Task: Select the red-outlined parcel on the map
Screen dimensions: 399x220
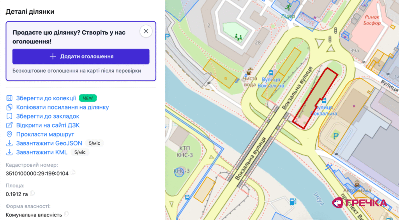Action: pyautogui.click(x=314, y=98)
